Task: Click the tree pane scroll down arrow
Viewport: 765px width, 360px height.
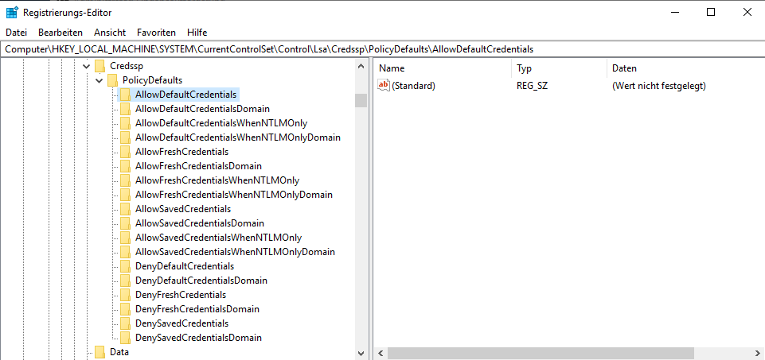Action: point(361,353)
